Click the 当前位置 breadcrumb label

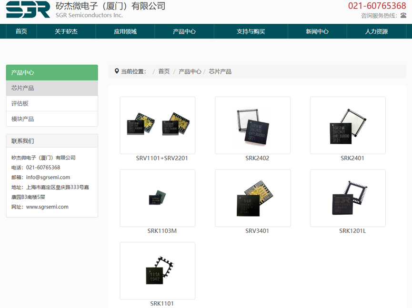pos(133,71)
